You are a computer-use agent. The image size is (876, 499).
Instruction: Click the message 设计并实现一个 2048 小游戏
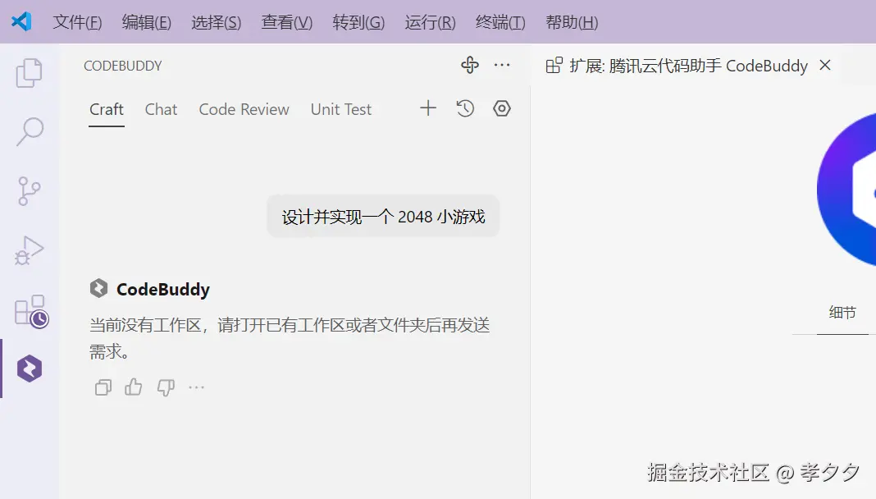(383, 216)
